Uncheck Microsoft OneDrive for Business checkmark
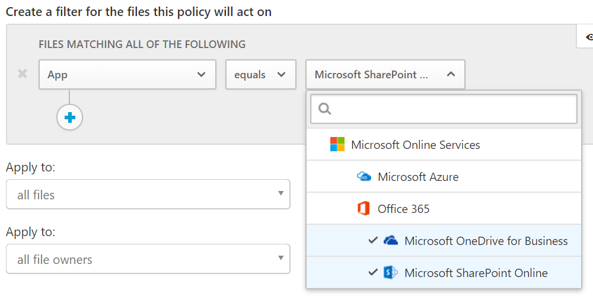The image size is (593, 296). coord(372,241)
